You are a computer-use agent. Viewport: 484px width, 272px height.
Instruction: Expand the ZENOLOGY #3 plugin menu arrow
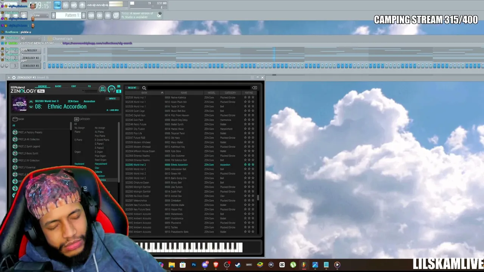pos(9,77)
